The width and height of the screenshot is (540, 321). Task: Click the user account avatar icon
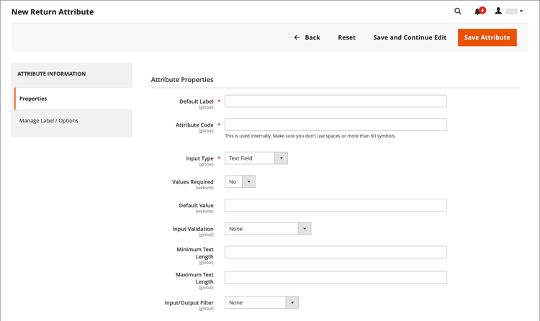498,12
